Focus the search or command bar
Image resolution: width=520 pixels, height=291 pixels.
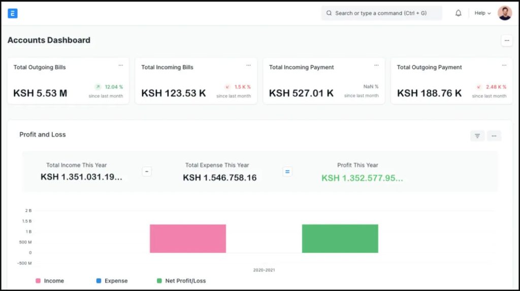381,13
